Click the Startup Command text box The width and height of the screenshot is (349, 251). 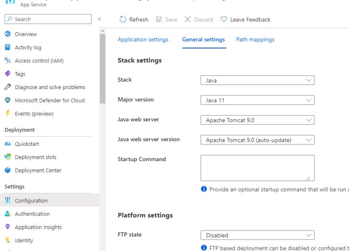click(257, 168)
